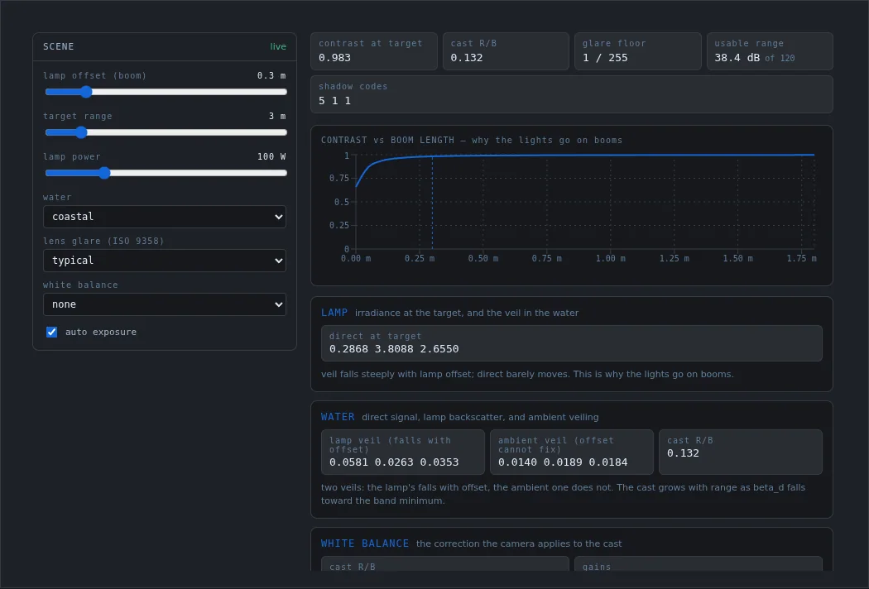The height and width of the screenshot is (589, 869).
Task: Click the "0.50 m" x-axis label
Action: 483,258
